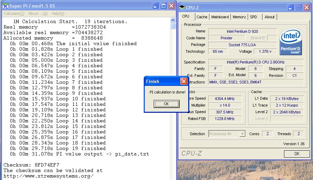This screenshot has width=313, height=180.
Task: Click the Core Speed value '4304.4 MHz'
Action: coord(225,99)
